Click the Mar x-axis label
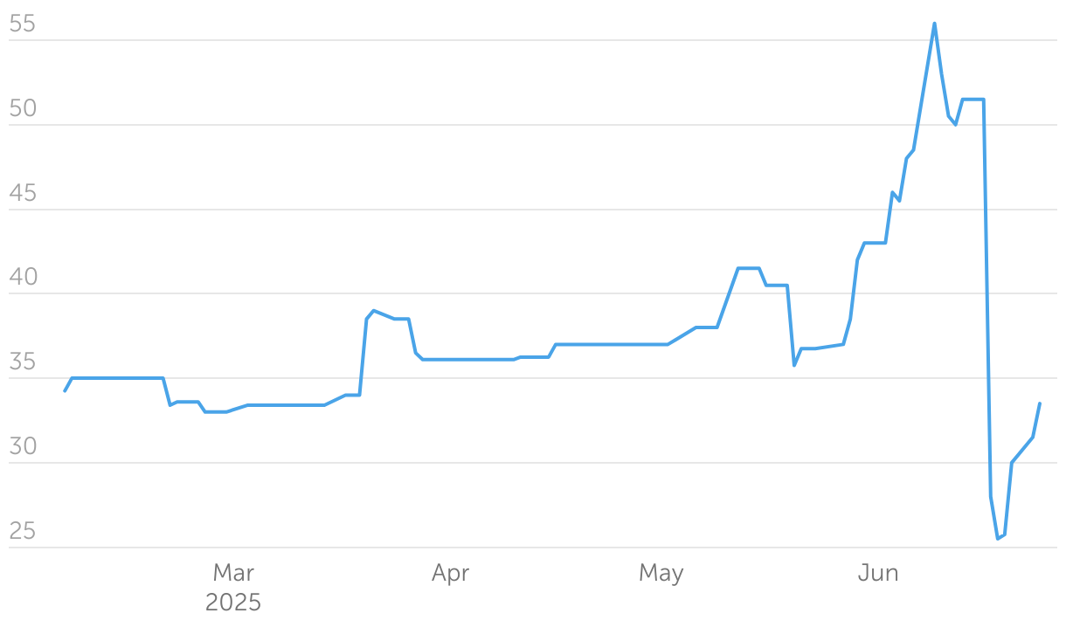Screen dimensions: 1066x627 click(233, 574)
